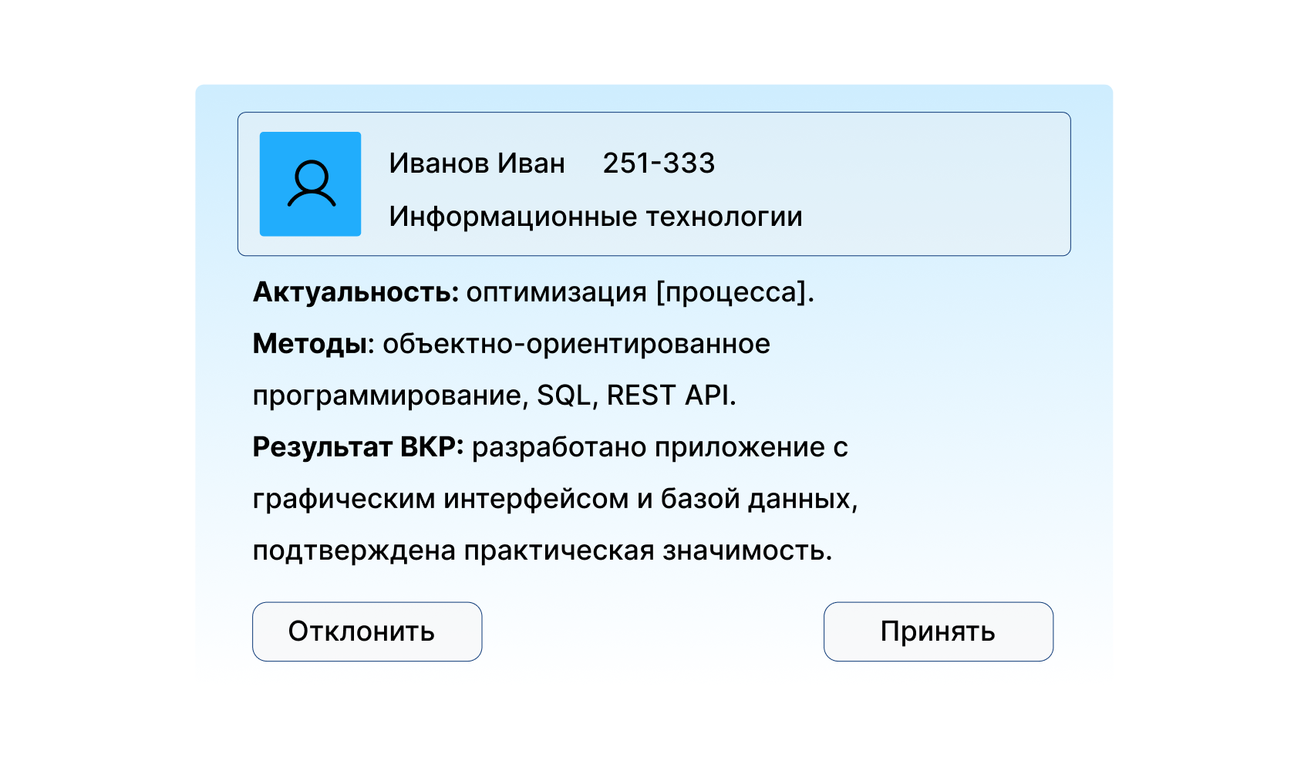The image size is (1311, 771).
Task: Open Информационные технологии department label
Action: [x=598, y=217]
